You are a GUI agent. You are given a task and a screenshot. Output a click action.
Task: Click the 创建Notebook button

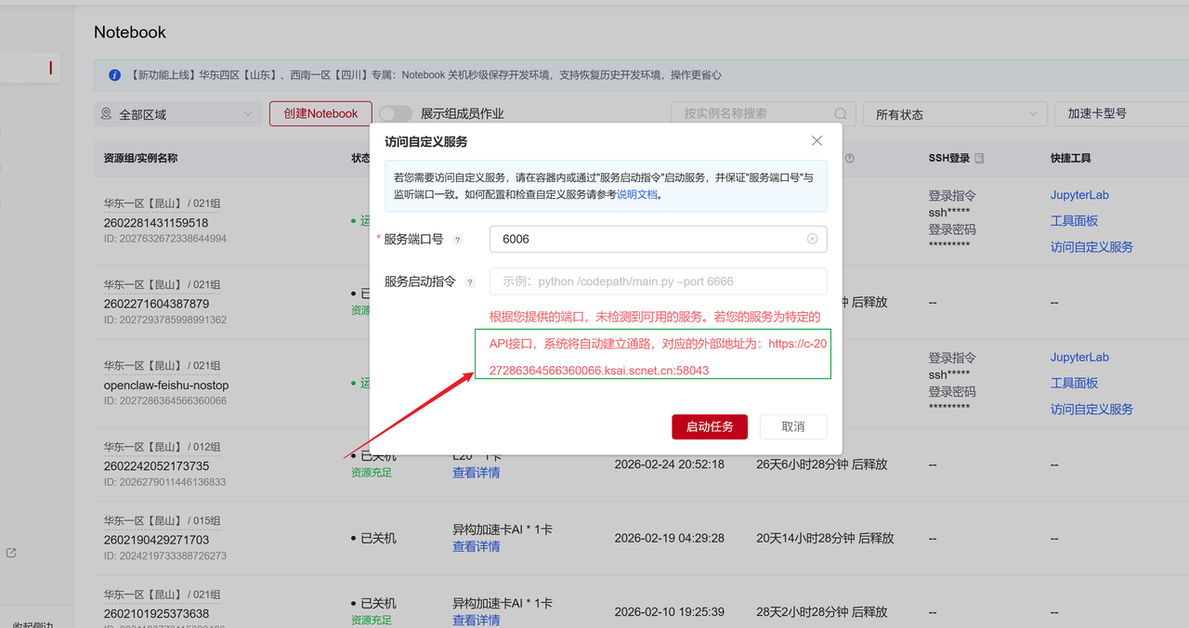(320, 113)
